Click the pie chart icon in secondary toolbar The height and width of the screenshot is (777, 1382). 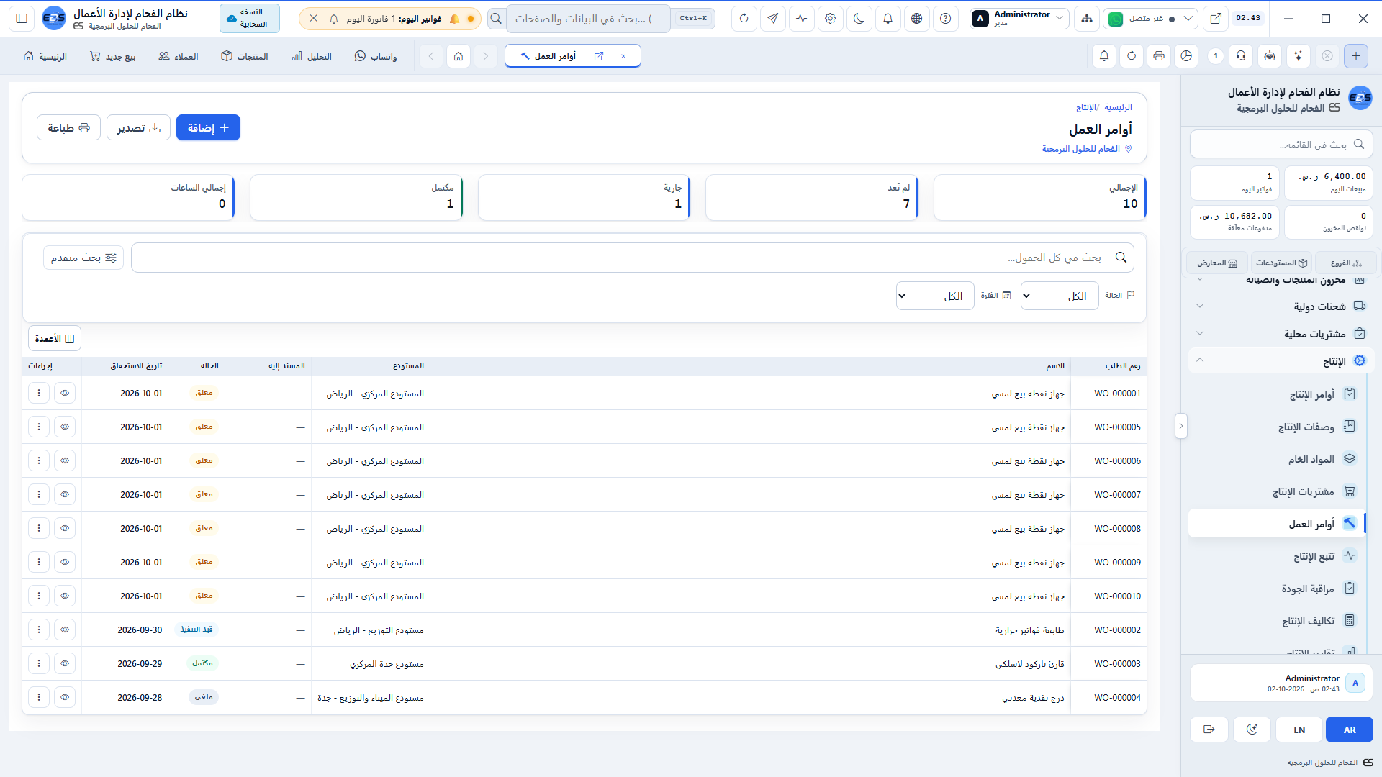(1186, 56)
